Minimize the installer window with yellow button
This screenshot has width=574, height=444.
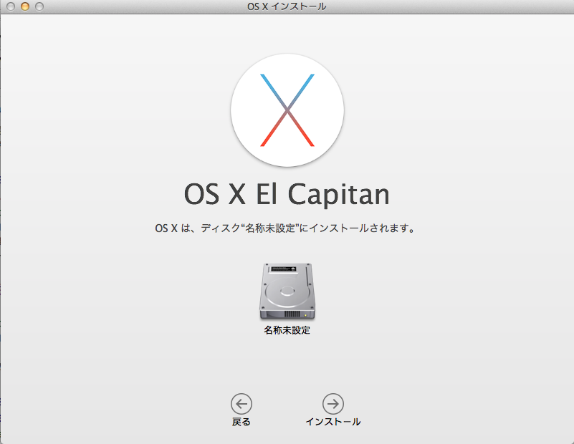[x=25, y=6]
